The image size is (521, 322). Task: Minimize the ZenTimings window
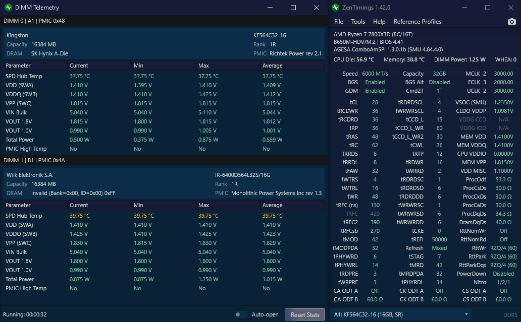pyautogui.click(x=464, y=7)
